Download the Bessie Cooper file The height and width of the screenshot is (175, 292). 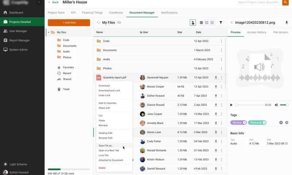[x=216, y=87]
